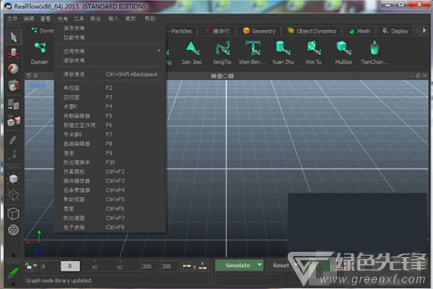The height and width of the screenshot is (289, 433).
Task: Choose the menu entry with Ctrl+Shift+Backspace shortcut
Action: coord(111,74)
